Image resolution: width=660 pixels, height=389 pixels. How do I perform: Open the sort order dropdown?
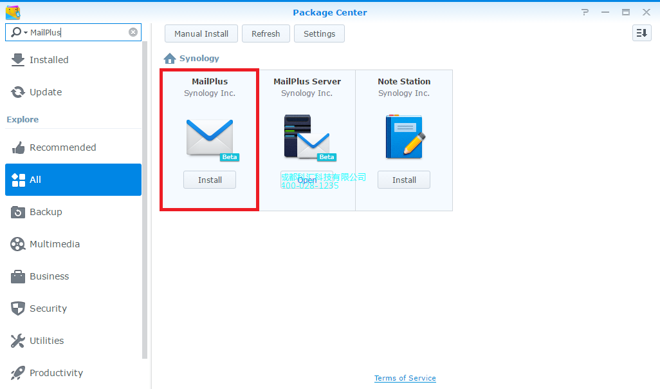(641, 33)
